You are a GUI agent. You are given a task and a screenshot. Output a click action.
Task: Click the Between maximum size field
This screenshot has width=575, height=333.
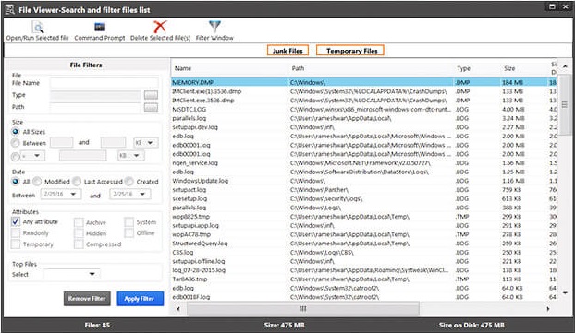(114, 142)
